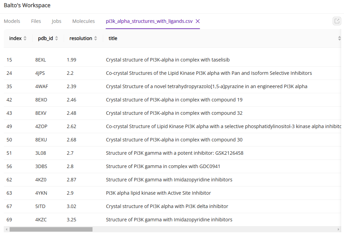Go to the Jobs tab
The image size is (344, 235).
57,21
